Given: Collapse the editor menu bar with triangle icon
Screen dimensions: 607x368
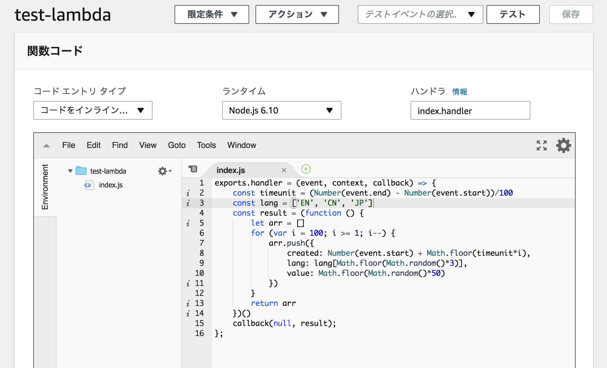Looking at the screenshot, I should (46, 145).
